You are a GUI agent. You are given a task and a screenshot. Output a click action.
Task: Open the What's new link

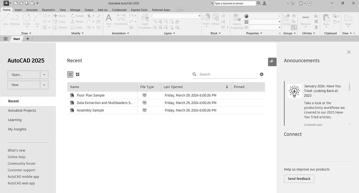coord(16,150)
